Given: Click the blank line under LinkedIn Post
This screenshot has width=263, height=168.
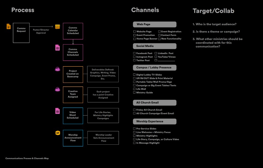Looking at the screenshot, I should tap(166, 61).
